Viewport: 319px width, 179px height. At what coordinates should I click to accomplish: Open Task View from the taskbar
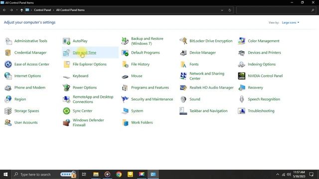(x=84, y=175)
